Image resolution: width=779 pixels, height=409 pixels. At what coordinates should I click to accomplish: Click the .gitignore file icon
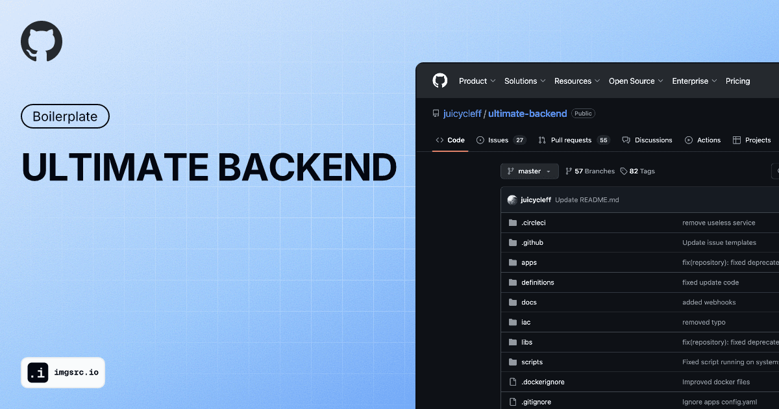pyautogui.click(x=512, y=402)
